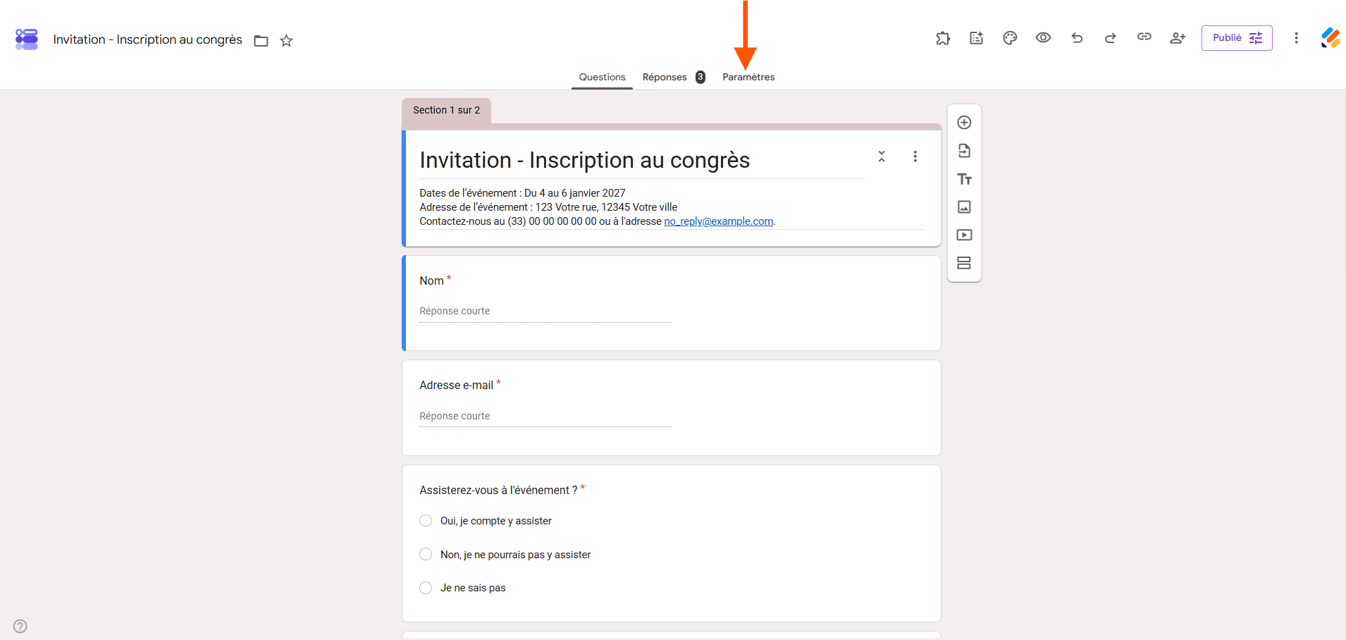Viewport: 1346px width, 640px height.
Task: Open the form template notes icon
Action: coord(976,38)
